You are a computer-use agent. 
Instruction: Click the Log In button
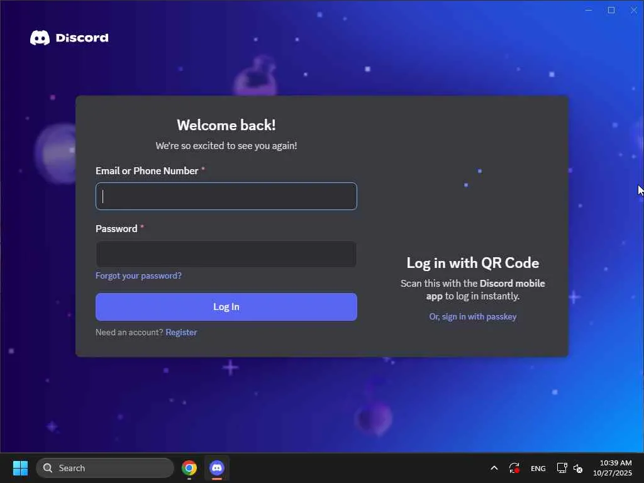point(226,307)
